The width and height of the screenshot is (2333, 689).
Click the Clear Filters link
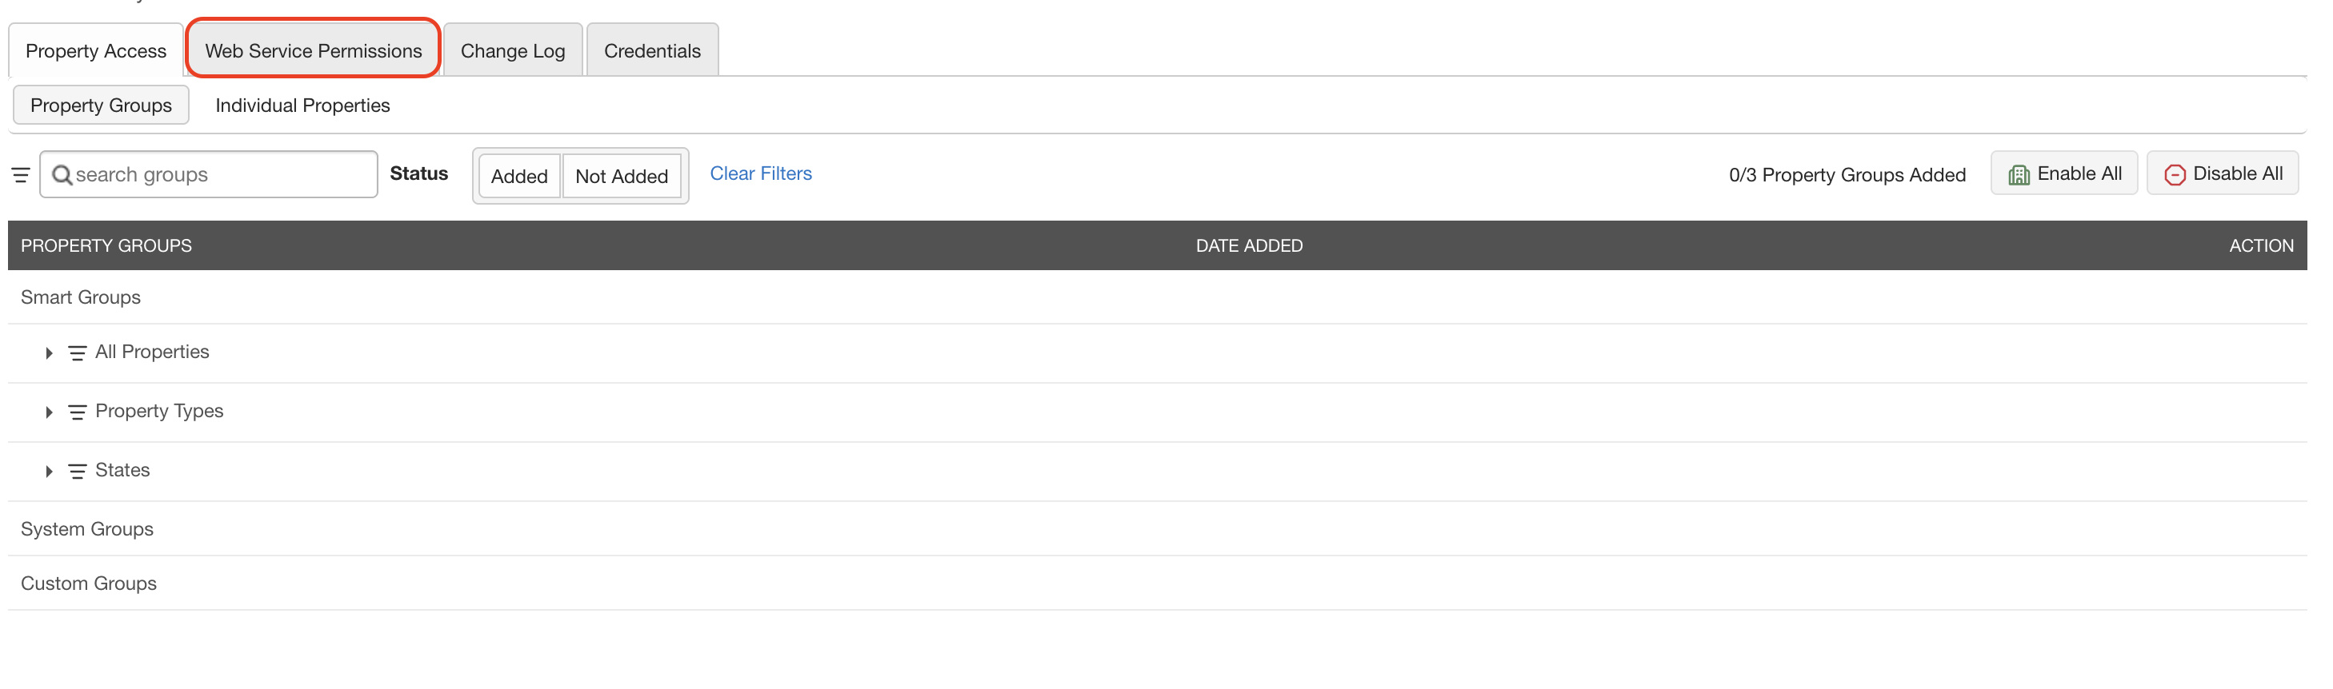click(760, 173)
